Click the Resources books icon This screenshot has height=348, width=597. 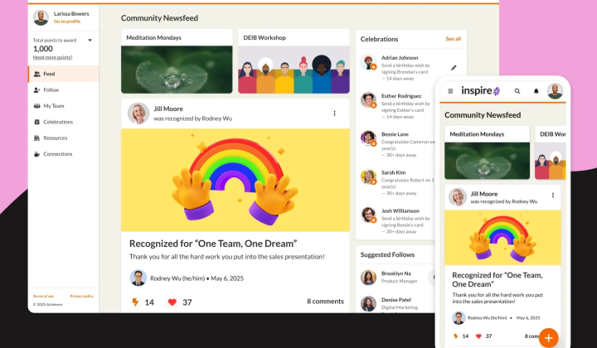pyautogui.click(x=37, y=138)
